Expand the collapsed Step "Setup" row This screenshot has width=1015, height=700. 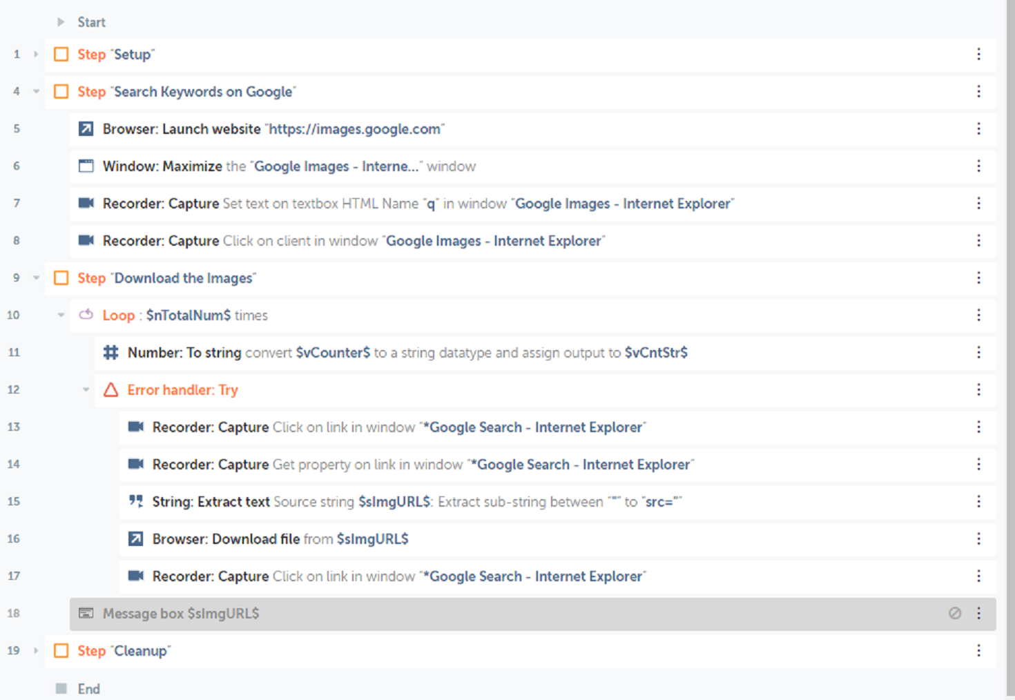[36, 55]
